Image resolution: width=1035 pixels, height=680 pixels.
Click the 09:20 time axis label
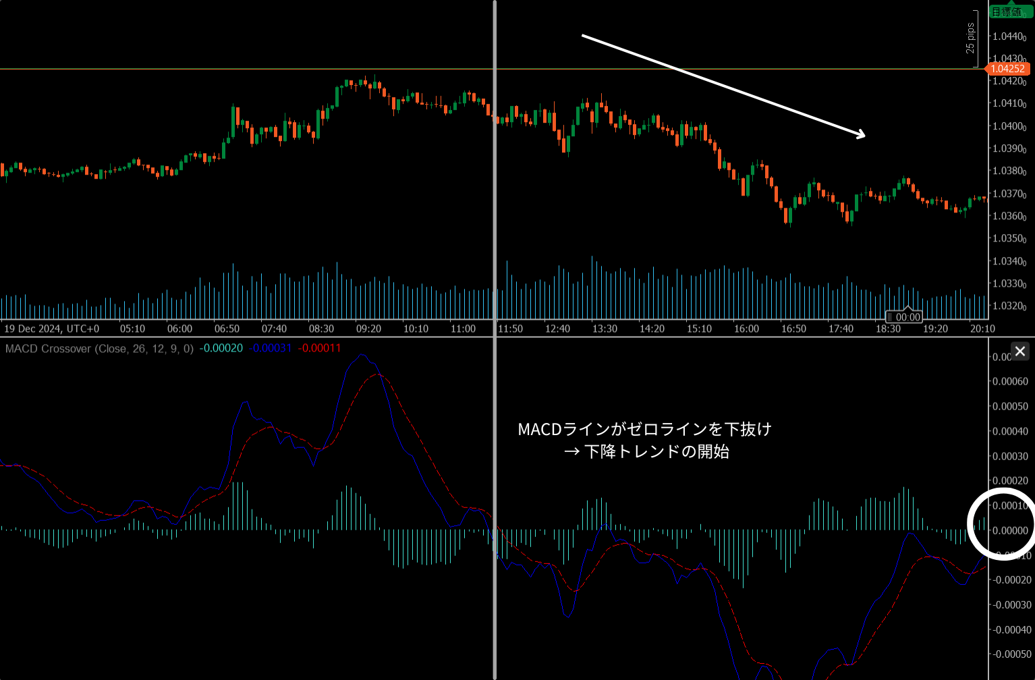pos(368,329)
